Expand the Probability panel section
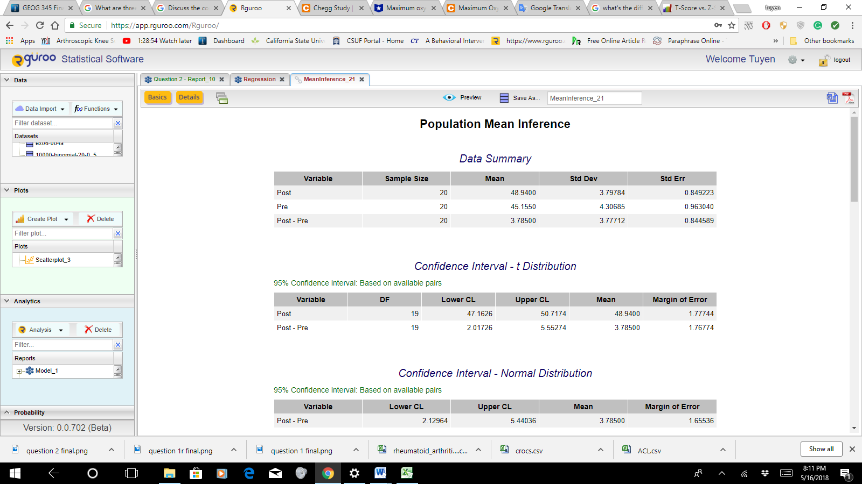 coord(7,412)
